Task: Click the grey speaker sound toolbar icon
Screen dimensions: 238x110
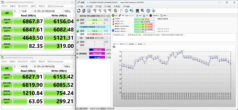Action: click(x=142, y=11)
